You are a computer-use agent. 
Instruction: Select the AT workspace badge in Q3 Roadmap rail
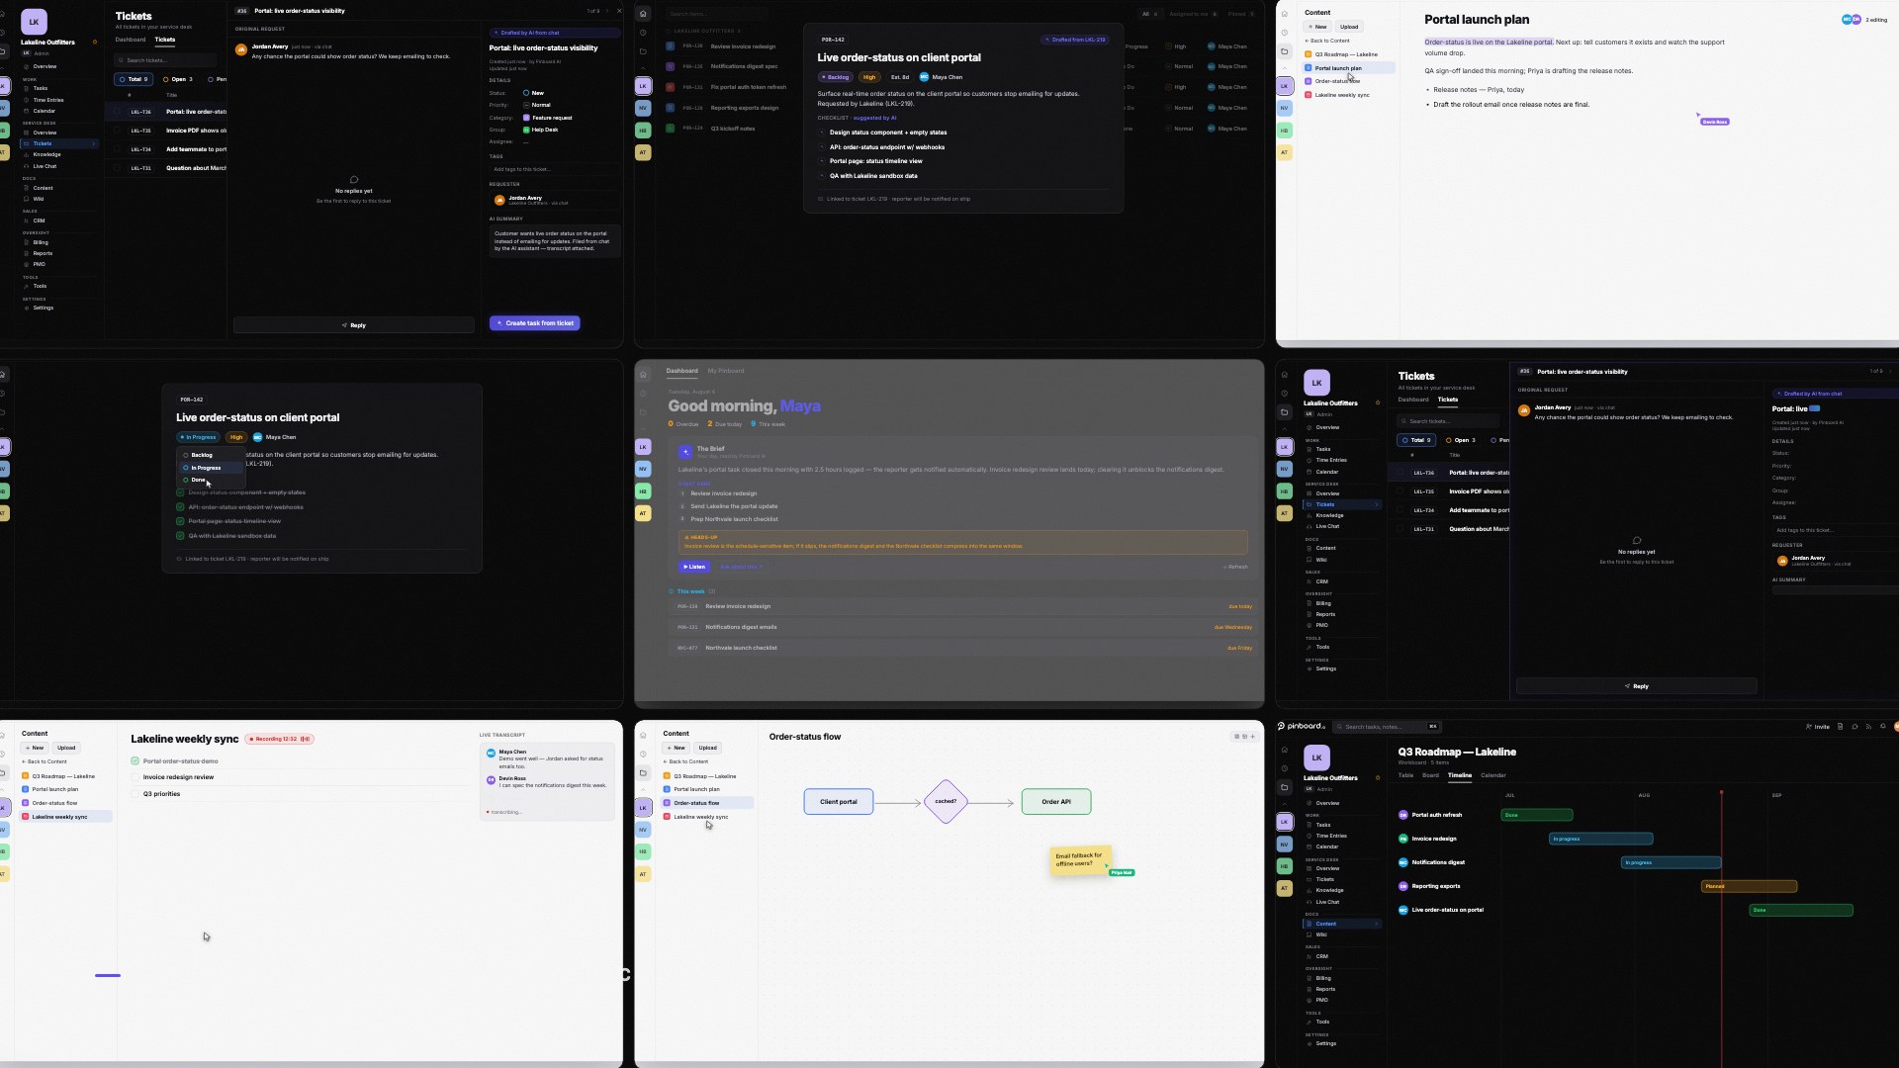(1285, 888)
